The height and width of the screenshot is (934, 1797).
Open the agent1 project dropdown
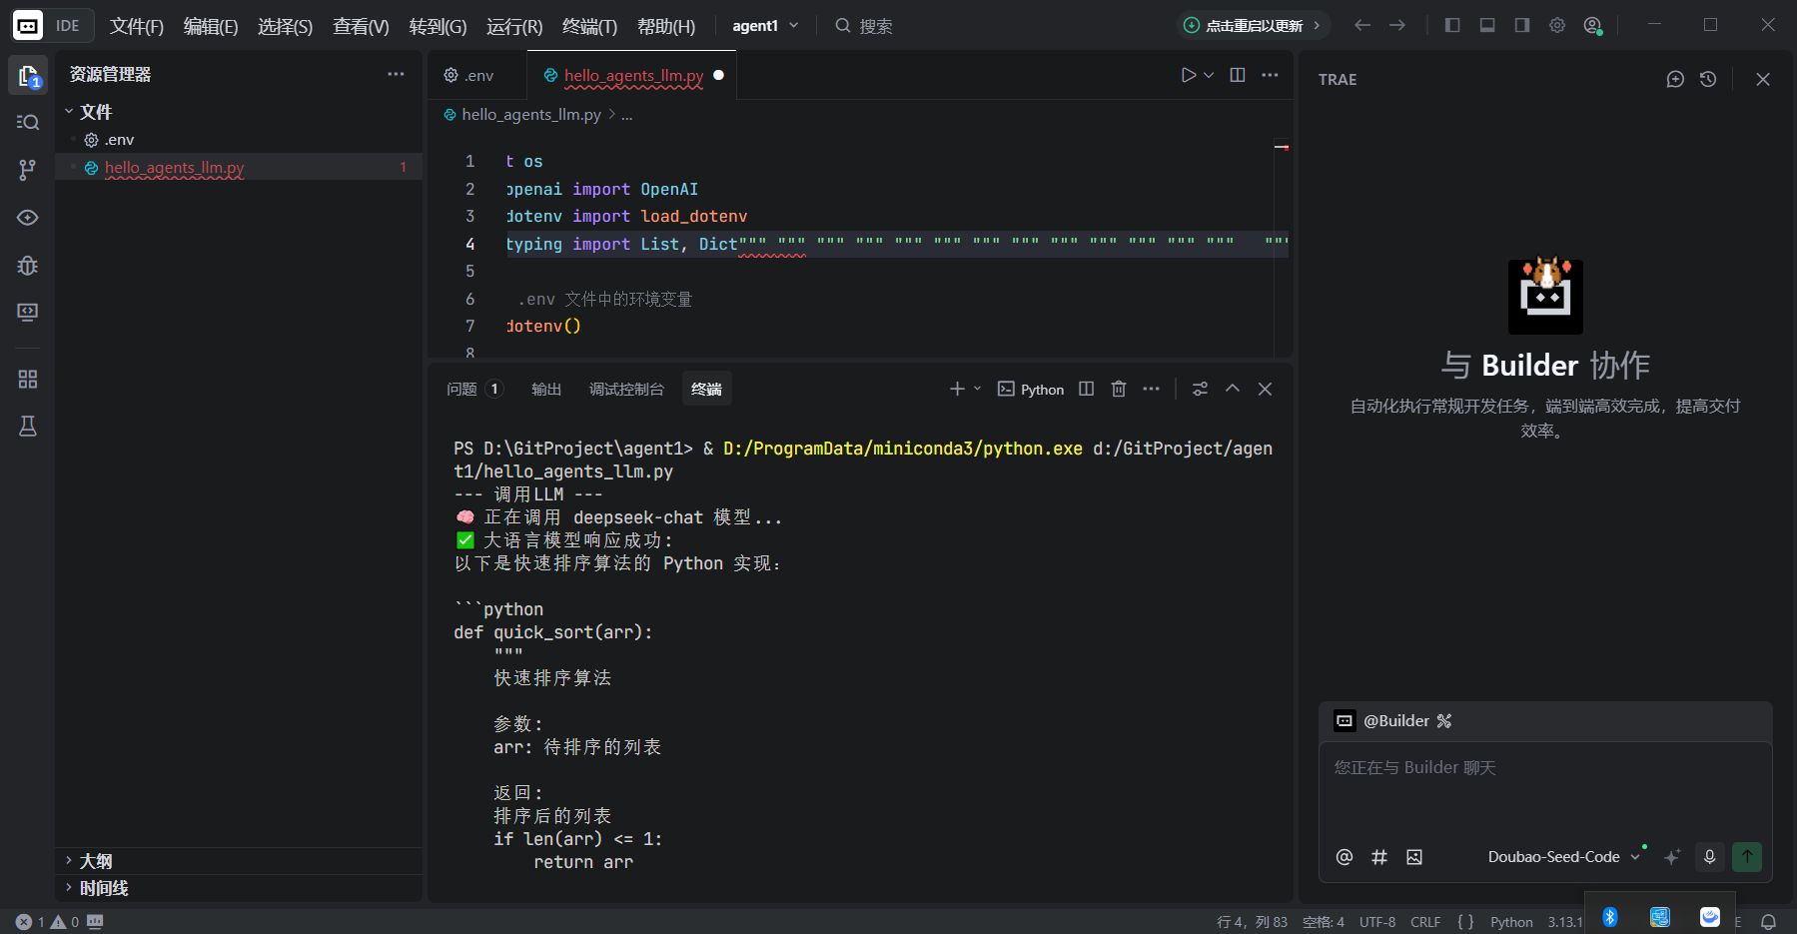(765, 26)
